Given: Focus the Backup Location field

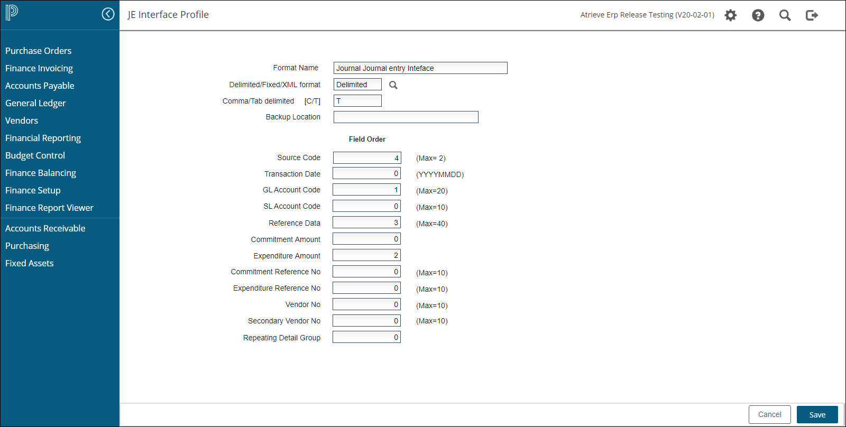Looking at the screenshot, I should [406, 117].
